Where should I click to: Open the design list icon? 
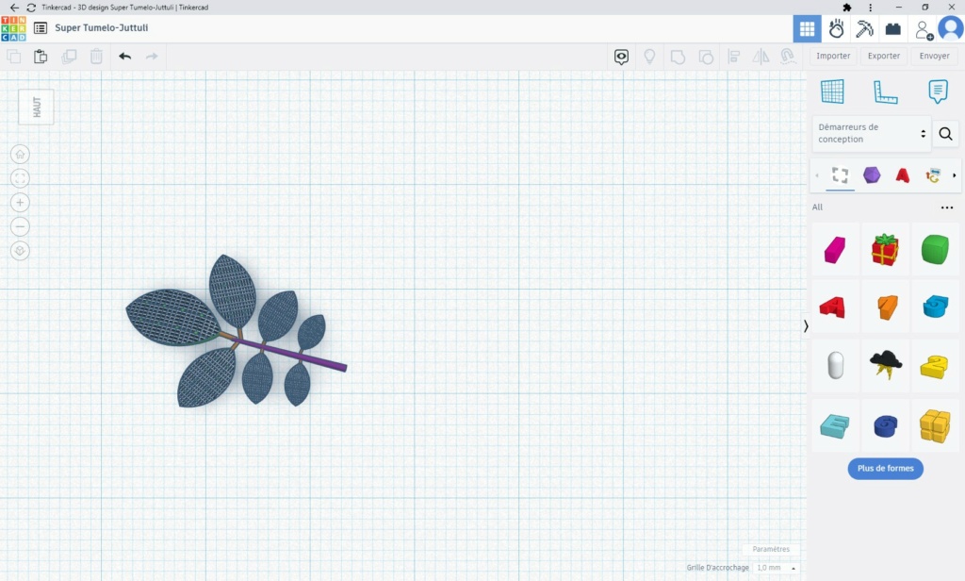[x=41, y=28]
